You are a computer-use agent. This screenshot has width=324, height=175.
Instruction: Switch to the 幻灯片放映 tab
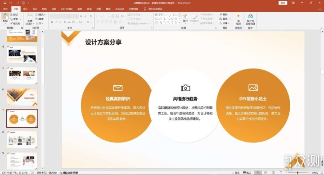tap(67, 9)
